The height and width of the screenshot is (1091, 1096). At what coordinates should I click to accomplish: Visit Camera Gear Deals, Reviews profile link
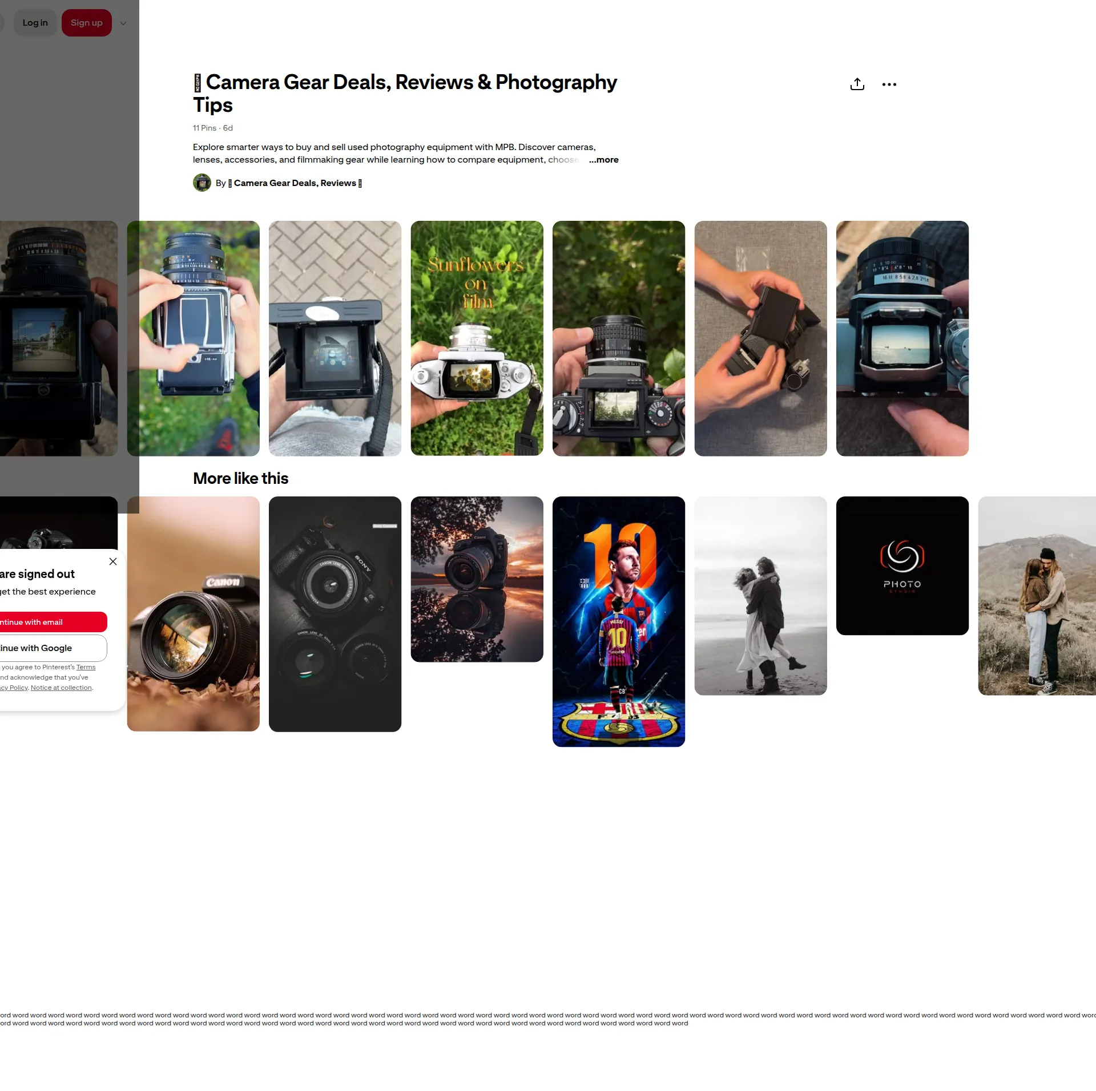point(295,183)
